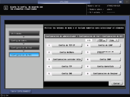Image resolution: width=130 pixels, height=97 pixels.
Task: Open help with the question mark icon
Action: (x=127, y=2)
